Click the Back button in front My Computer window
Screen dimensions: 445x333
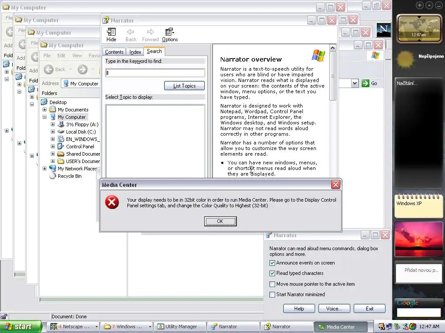coord(54,69)
